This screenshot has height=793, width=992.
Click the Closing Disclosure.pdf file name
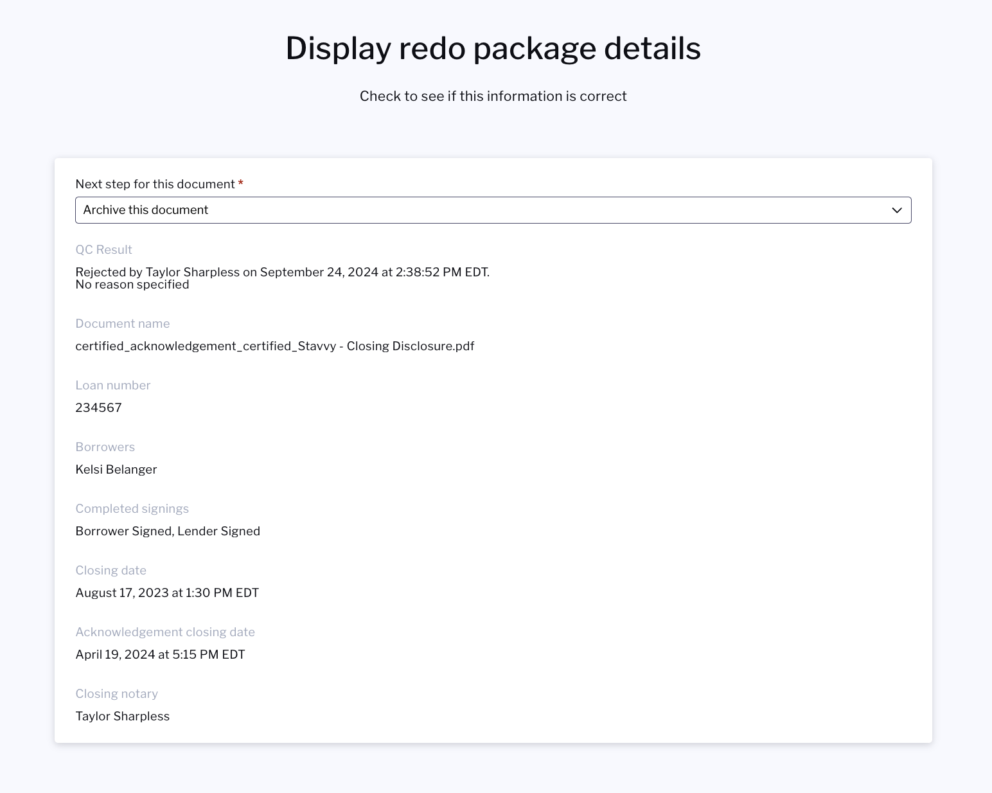coord(274,346)
